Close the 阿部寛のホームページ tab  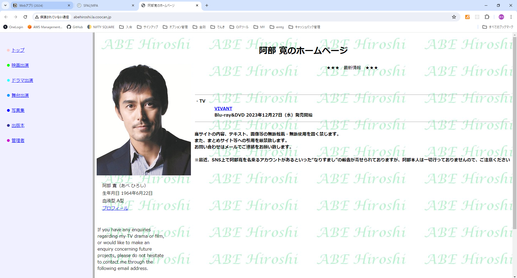(197, 5)
